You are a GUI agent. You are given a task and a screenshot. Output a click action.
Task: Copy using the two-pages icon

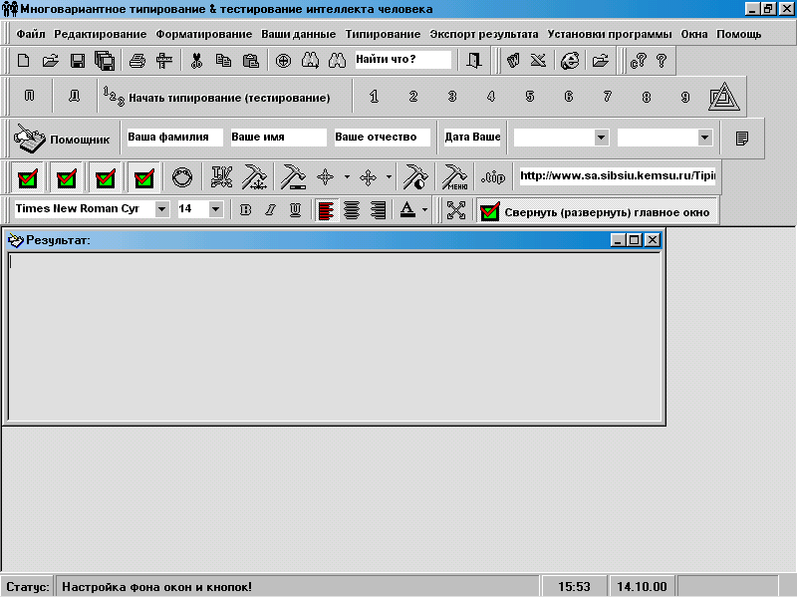(x=223, y=61)
